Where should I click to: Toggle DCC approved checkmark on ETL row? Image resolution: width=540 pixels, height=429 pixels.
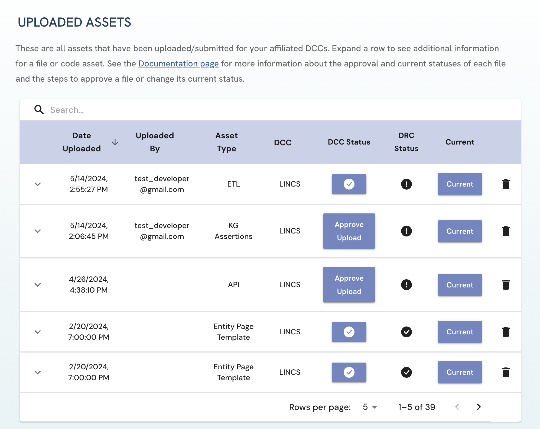(349, 184)
